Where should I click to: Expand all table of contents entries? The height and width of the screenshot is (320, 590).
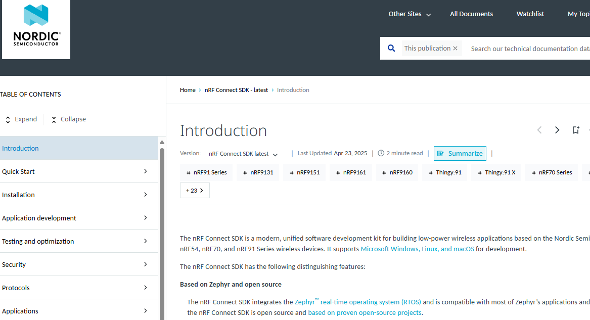pos(21,119)
